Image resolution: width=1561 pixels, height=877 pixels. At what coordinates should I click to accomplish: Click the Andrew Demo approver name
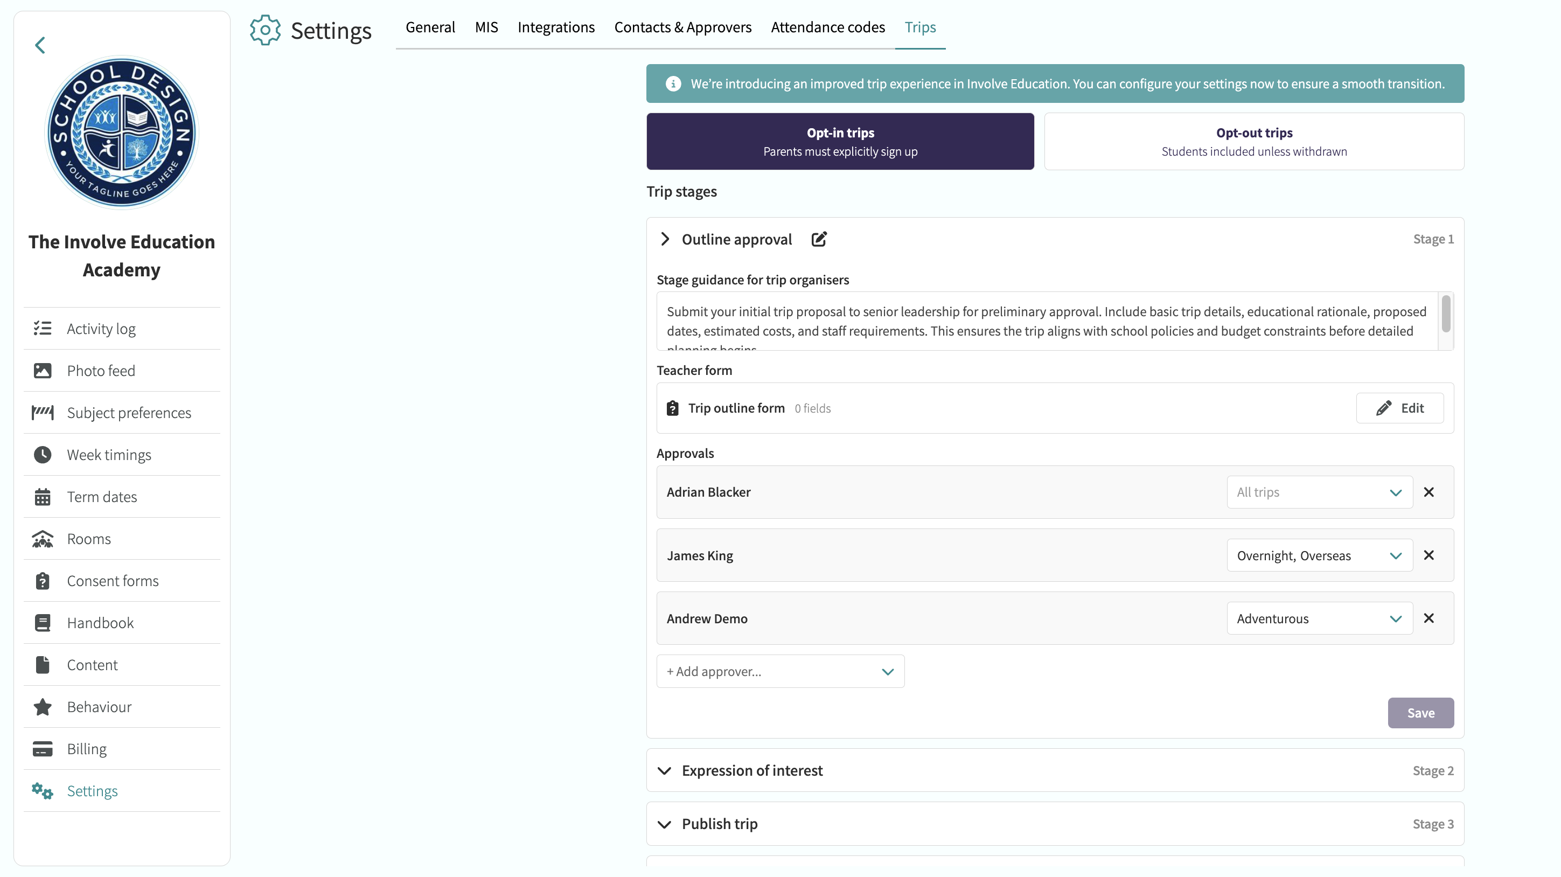707,619
